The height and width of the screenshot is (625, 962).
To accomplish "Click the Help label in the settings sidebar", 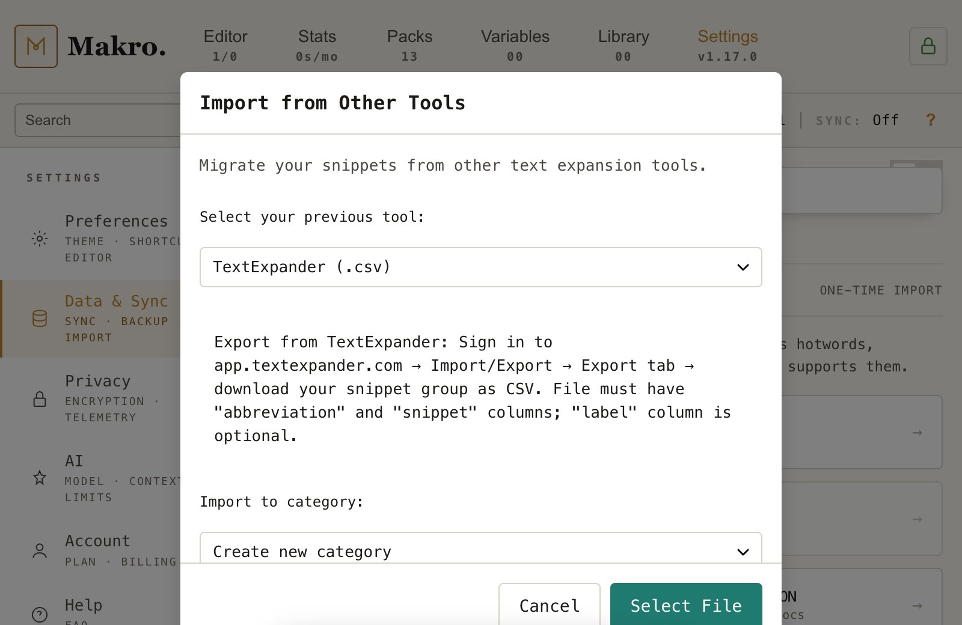I will (x=84, y=605).
